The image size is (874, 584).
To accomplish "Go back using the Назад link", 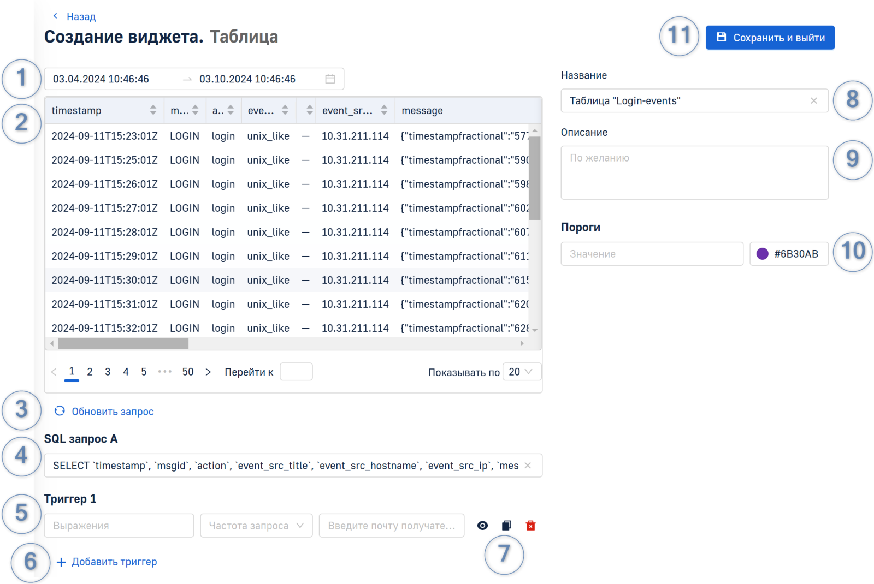I will coord(80,17).
